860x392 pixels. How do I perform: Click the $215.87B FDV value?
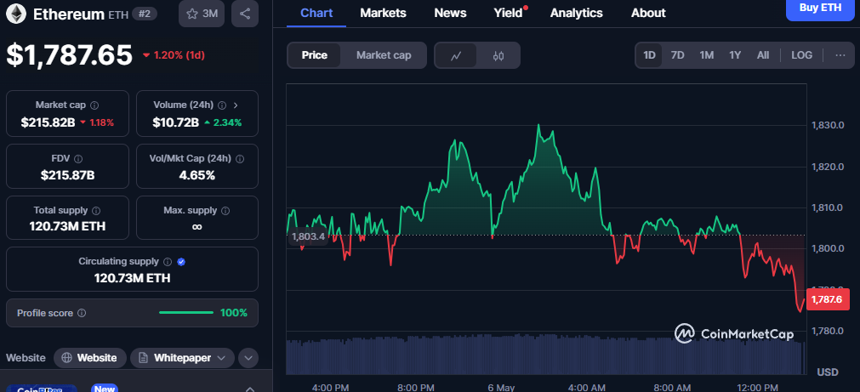point(67,175)
